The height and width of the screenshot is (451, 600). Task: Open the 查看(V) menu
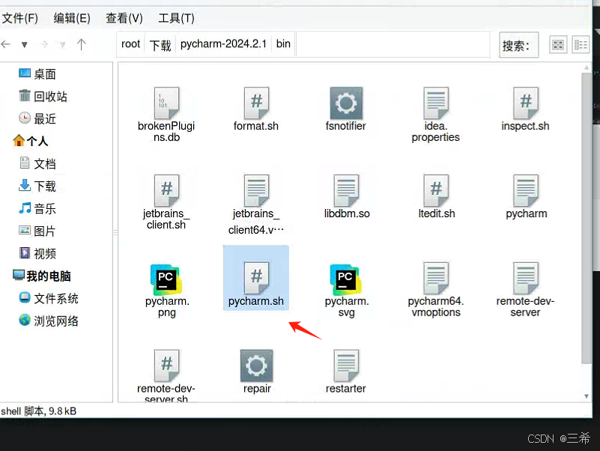pos(124,18)
